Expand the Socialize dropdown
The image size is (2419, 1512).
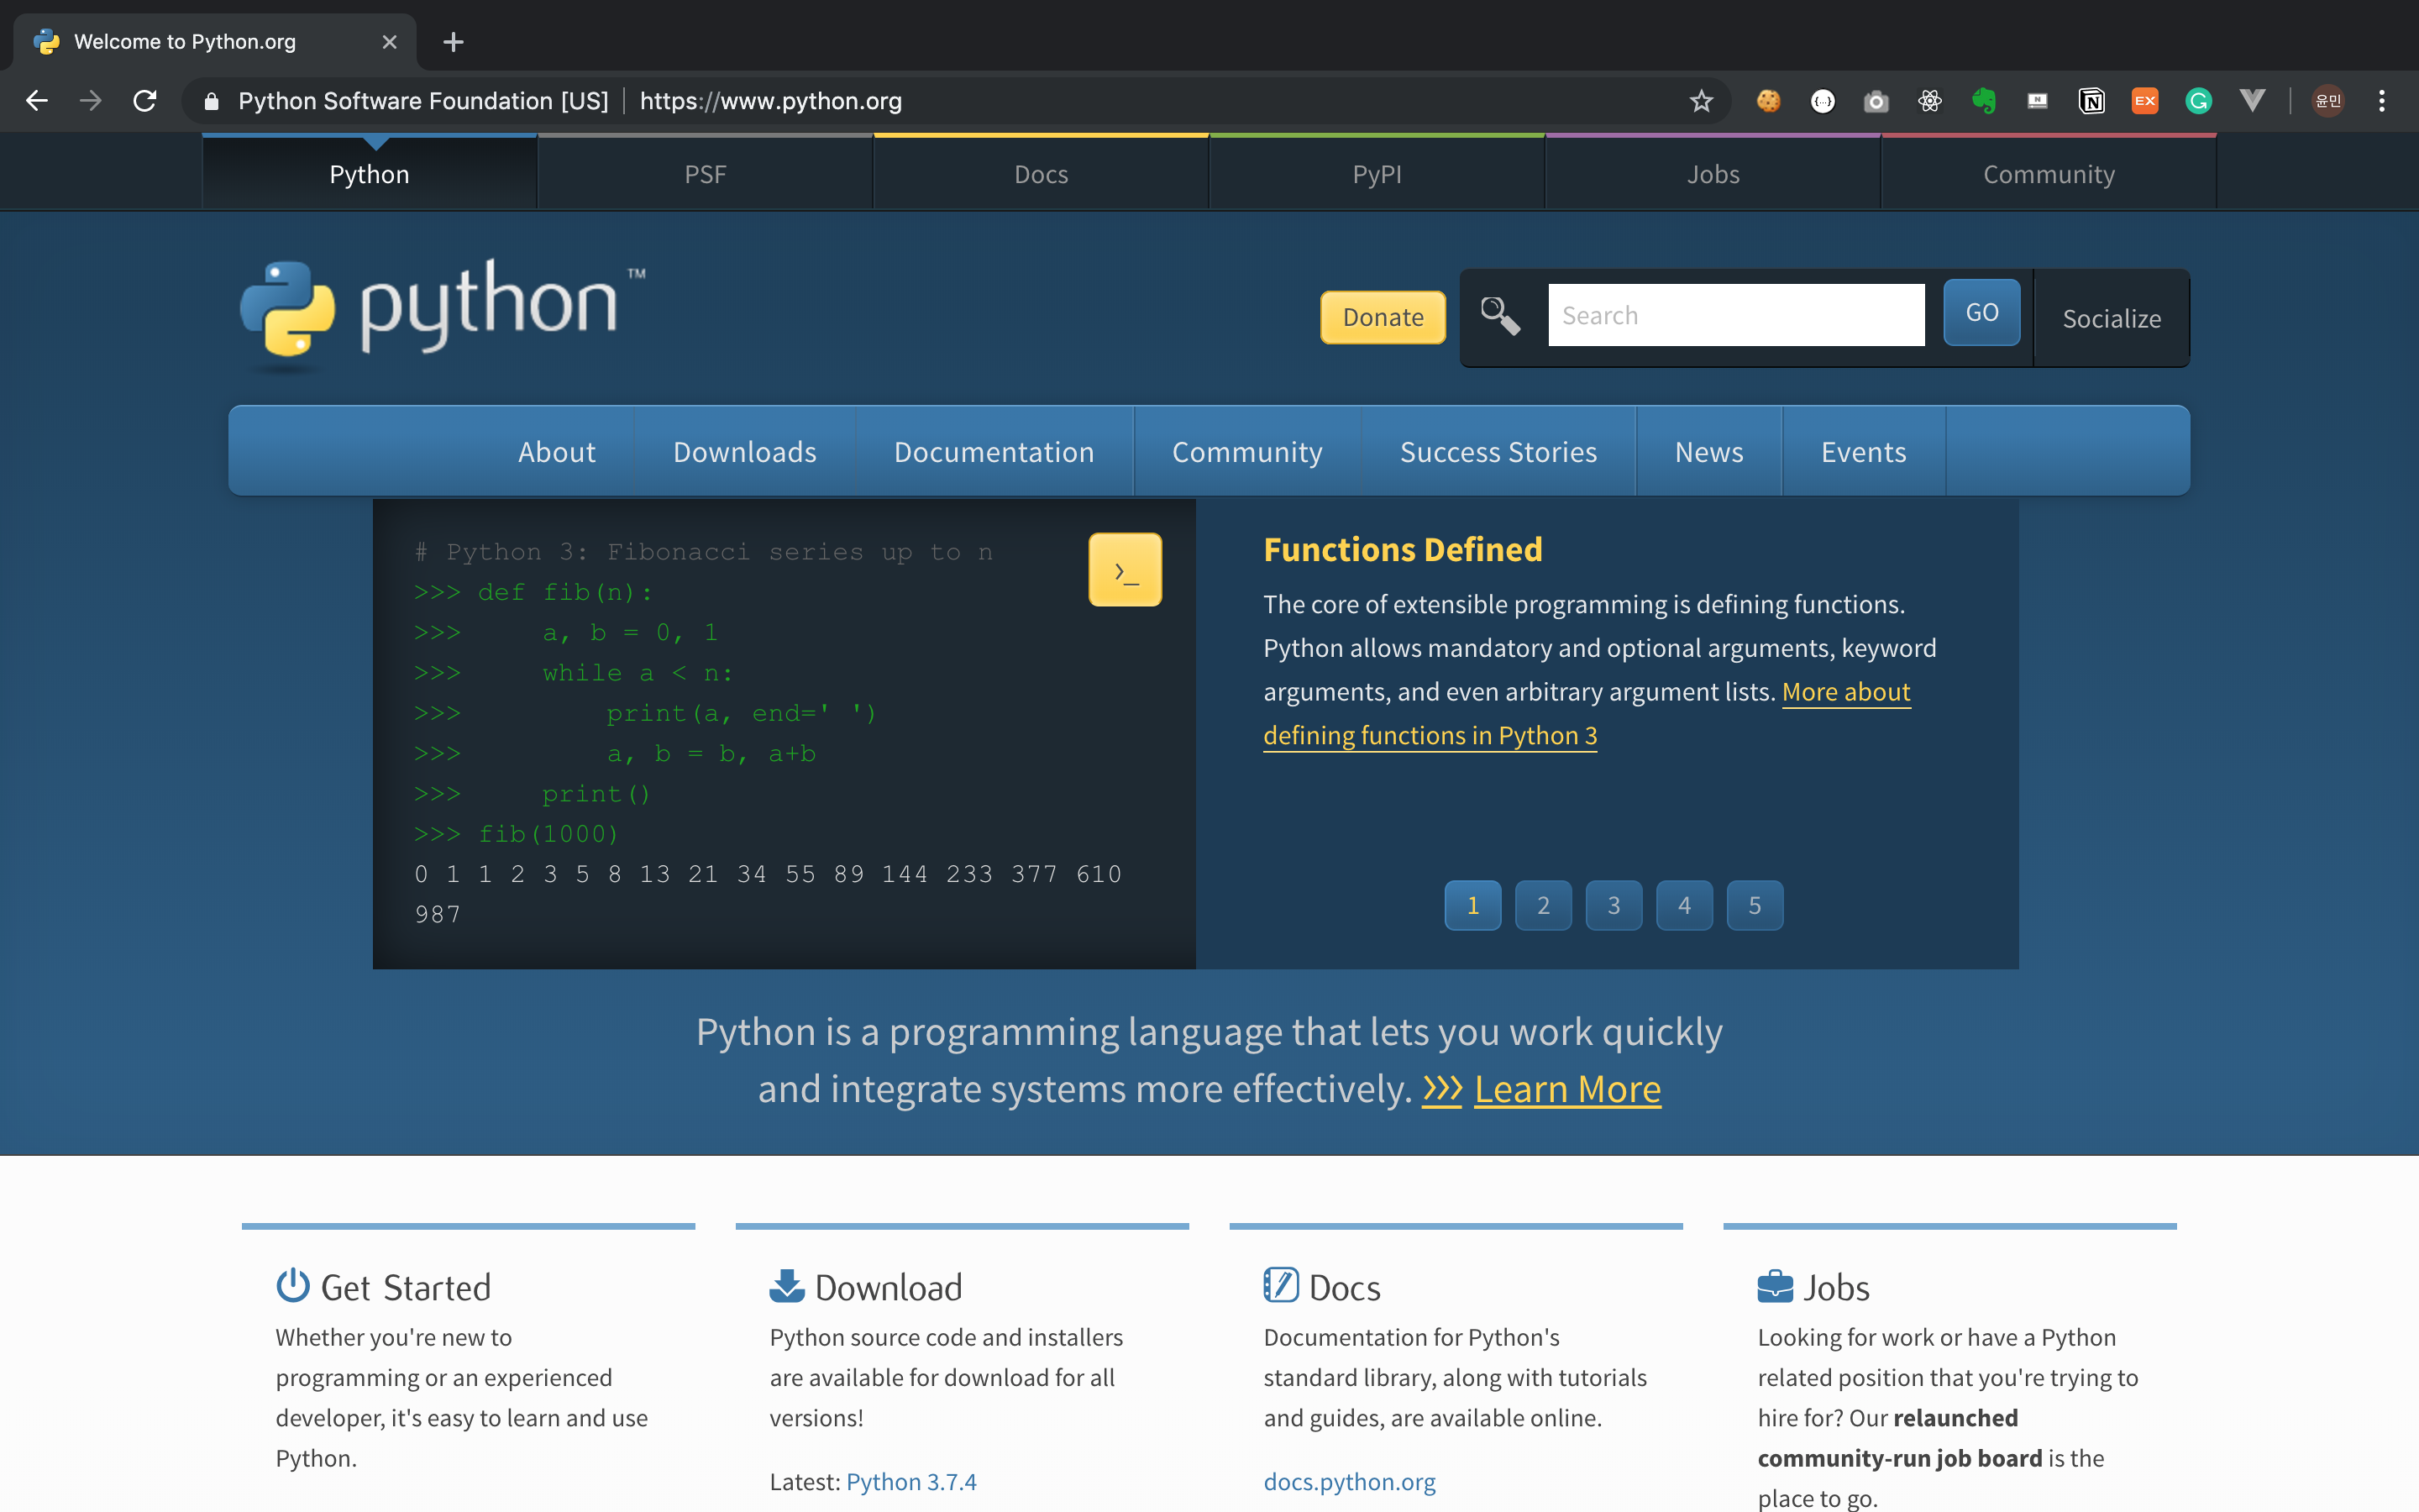coord(2111,319)
